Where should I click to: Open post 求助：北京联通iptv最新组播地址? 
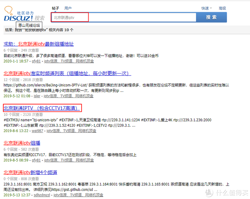[39, 44]
